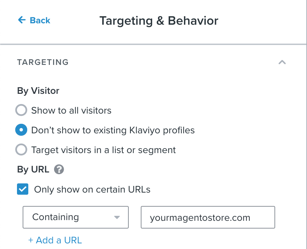Uncheck the Only show on certain URLs checkbox

(23, 189)
